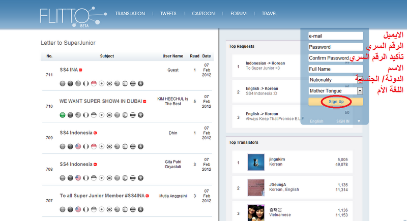Click translator name jingukim
This screenshot has width=407, height=221.
pyautogui.click(x=277, y=160)
